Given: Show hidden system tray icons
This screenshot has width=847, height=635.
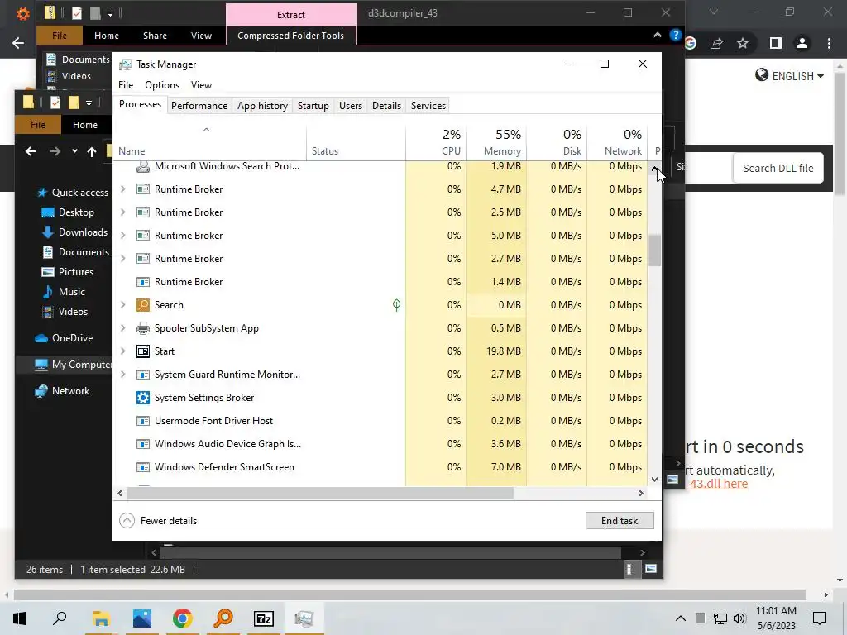Looking at the screenshot, I should [x=681, y=618].
